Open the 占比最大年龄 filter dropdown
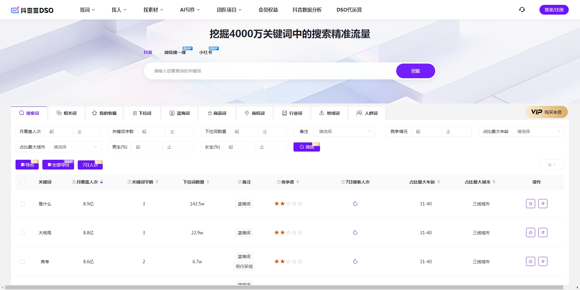The width and height of the screenshot is (580, 290). (x=538, y=131)
